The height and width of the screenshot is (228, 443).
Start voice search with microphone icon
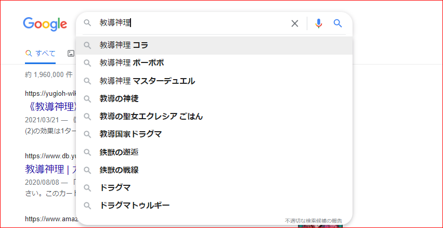click(x=319, y=23)
